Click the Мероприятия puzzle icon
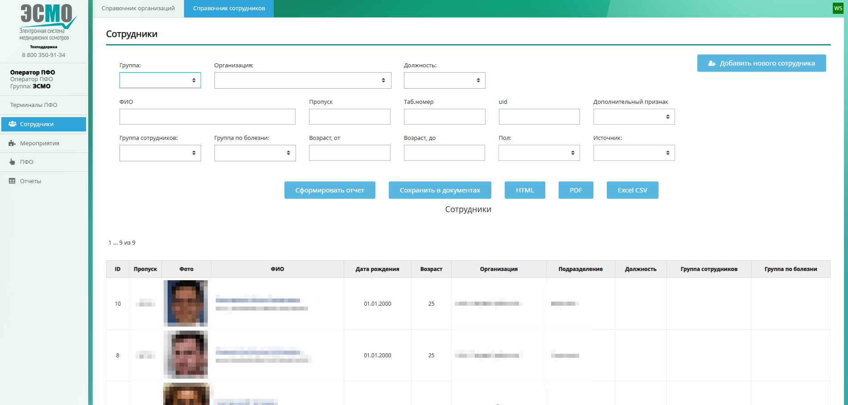 (x=12, y=143)
